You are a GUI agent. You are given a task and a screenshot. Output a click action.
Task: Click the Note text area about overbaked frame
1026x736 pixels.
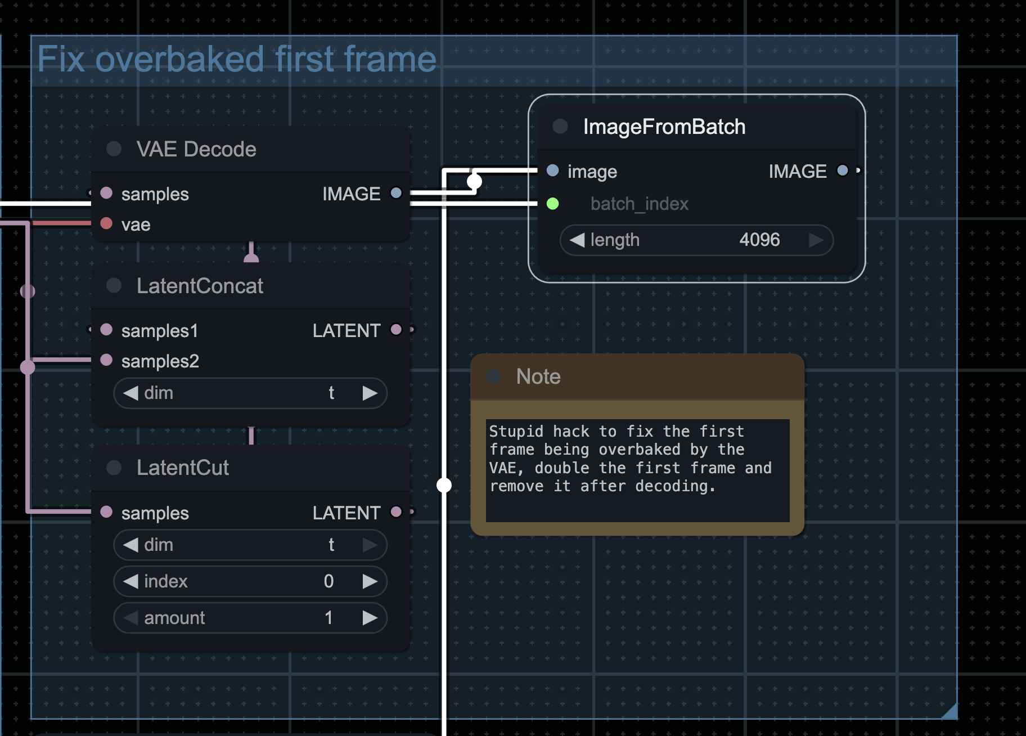click(637, 470)
